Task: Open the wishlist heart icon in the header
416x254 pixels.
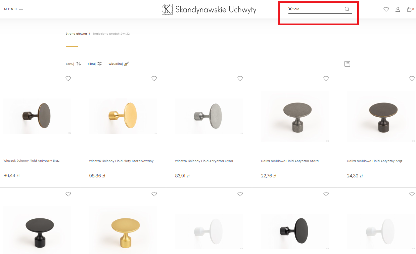Action: coord(386,9)
